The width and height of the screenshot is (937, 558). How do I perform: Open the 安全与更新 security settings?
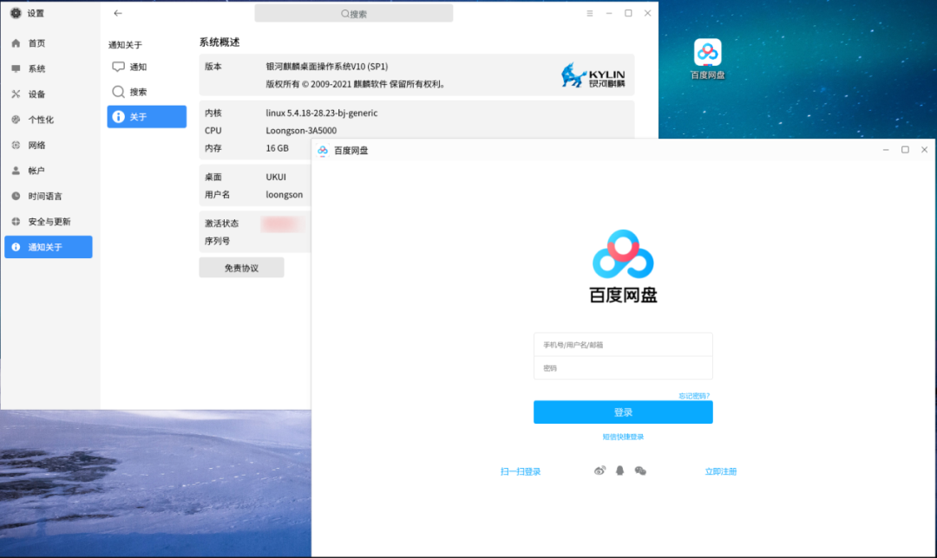point(48,221)
